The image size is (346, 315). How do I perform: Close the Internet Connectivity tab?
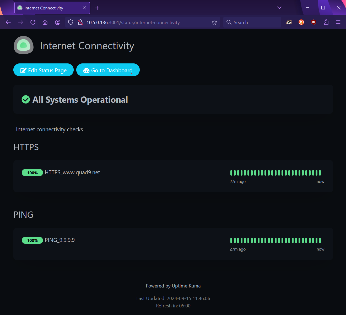[x=84, y=8]
